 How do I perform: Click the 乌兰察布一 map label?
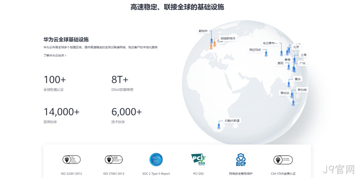pos(270,43)
